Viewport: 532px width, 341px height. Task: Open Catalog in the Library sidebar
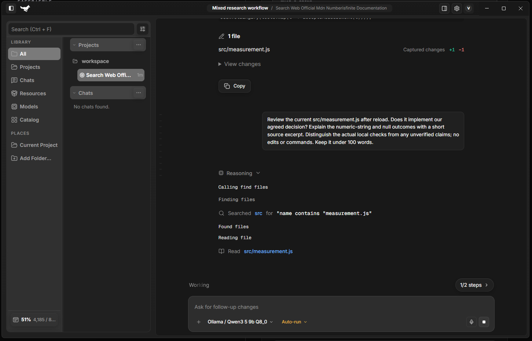tap(34, 120)
